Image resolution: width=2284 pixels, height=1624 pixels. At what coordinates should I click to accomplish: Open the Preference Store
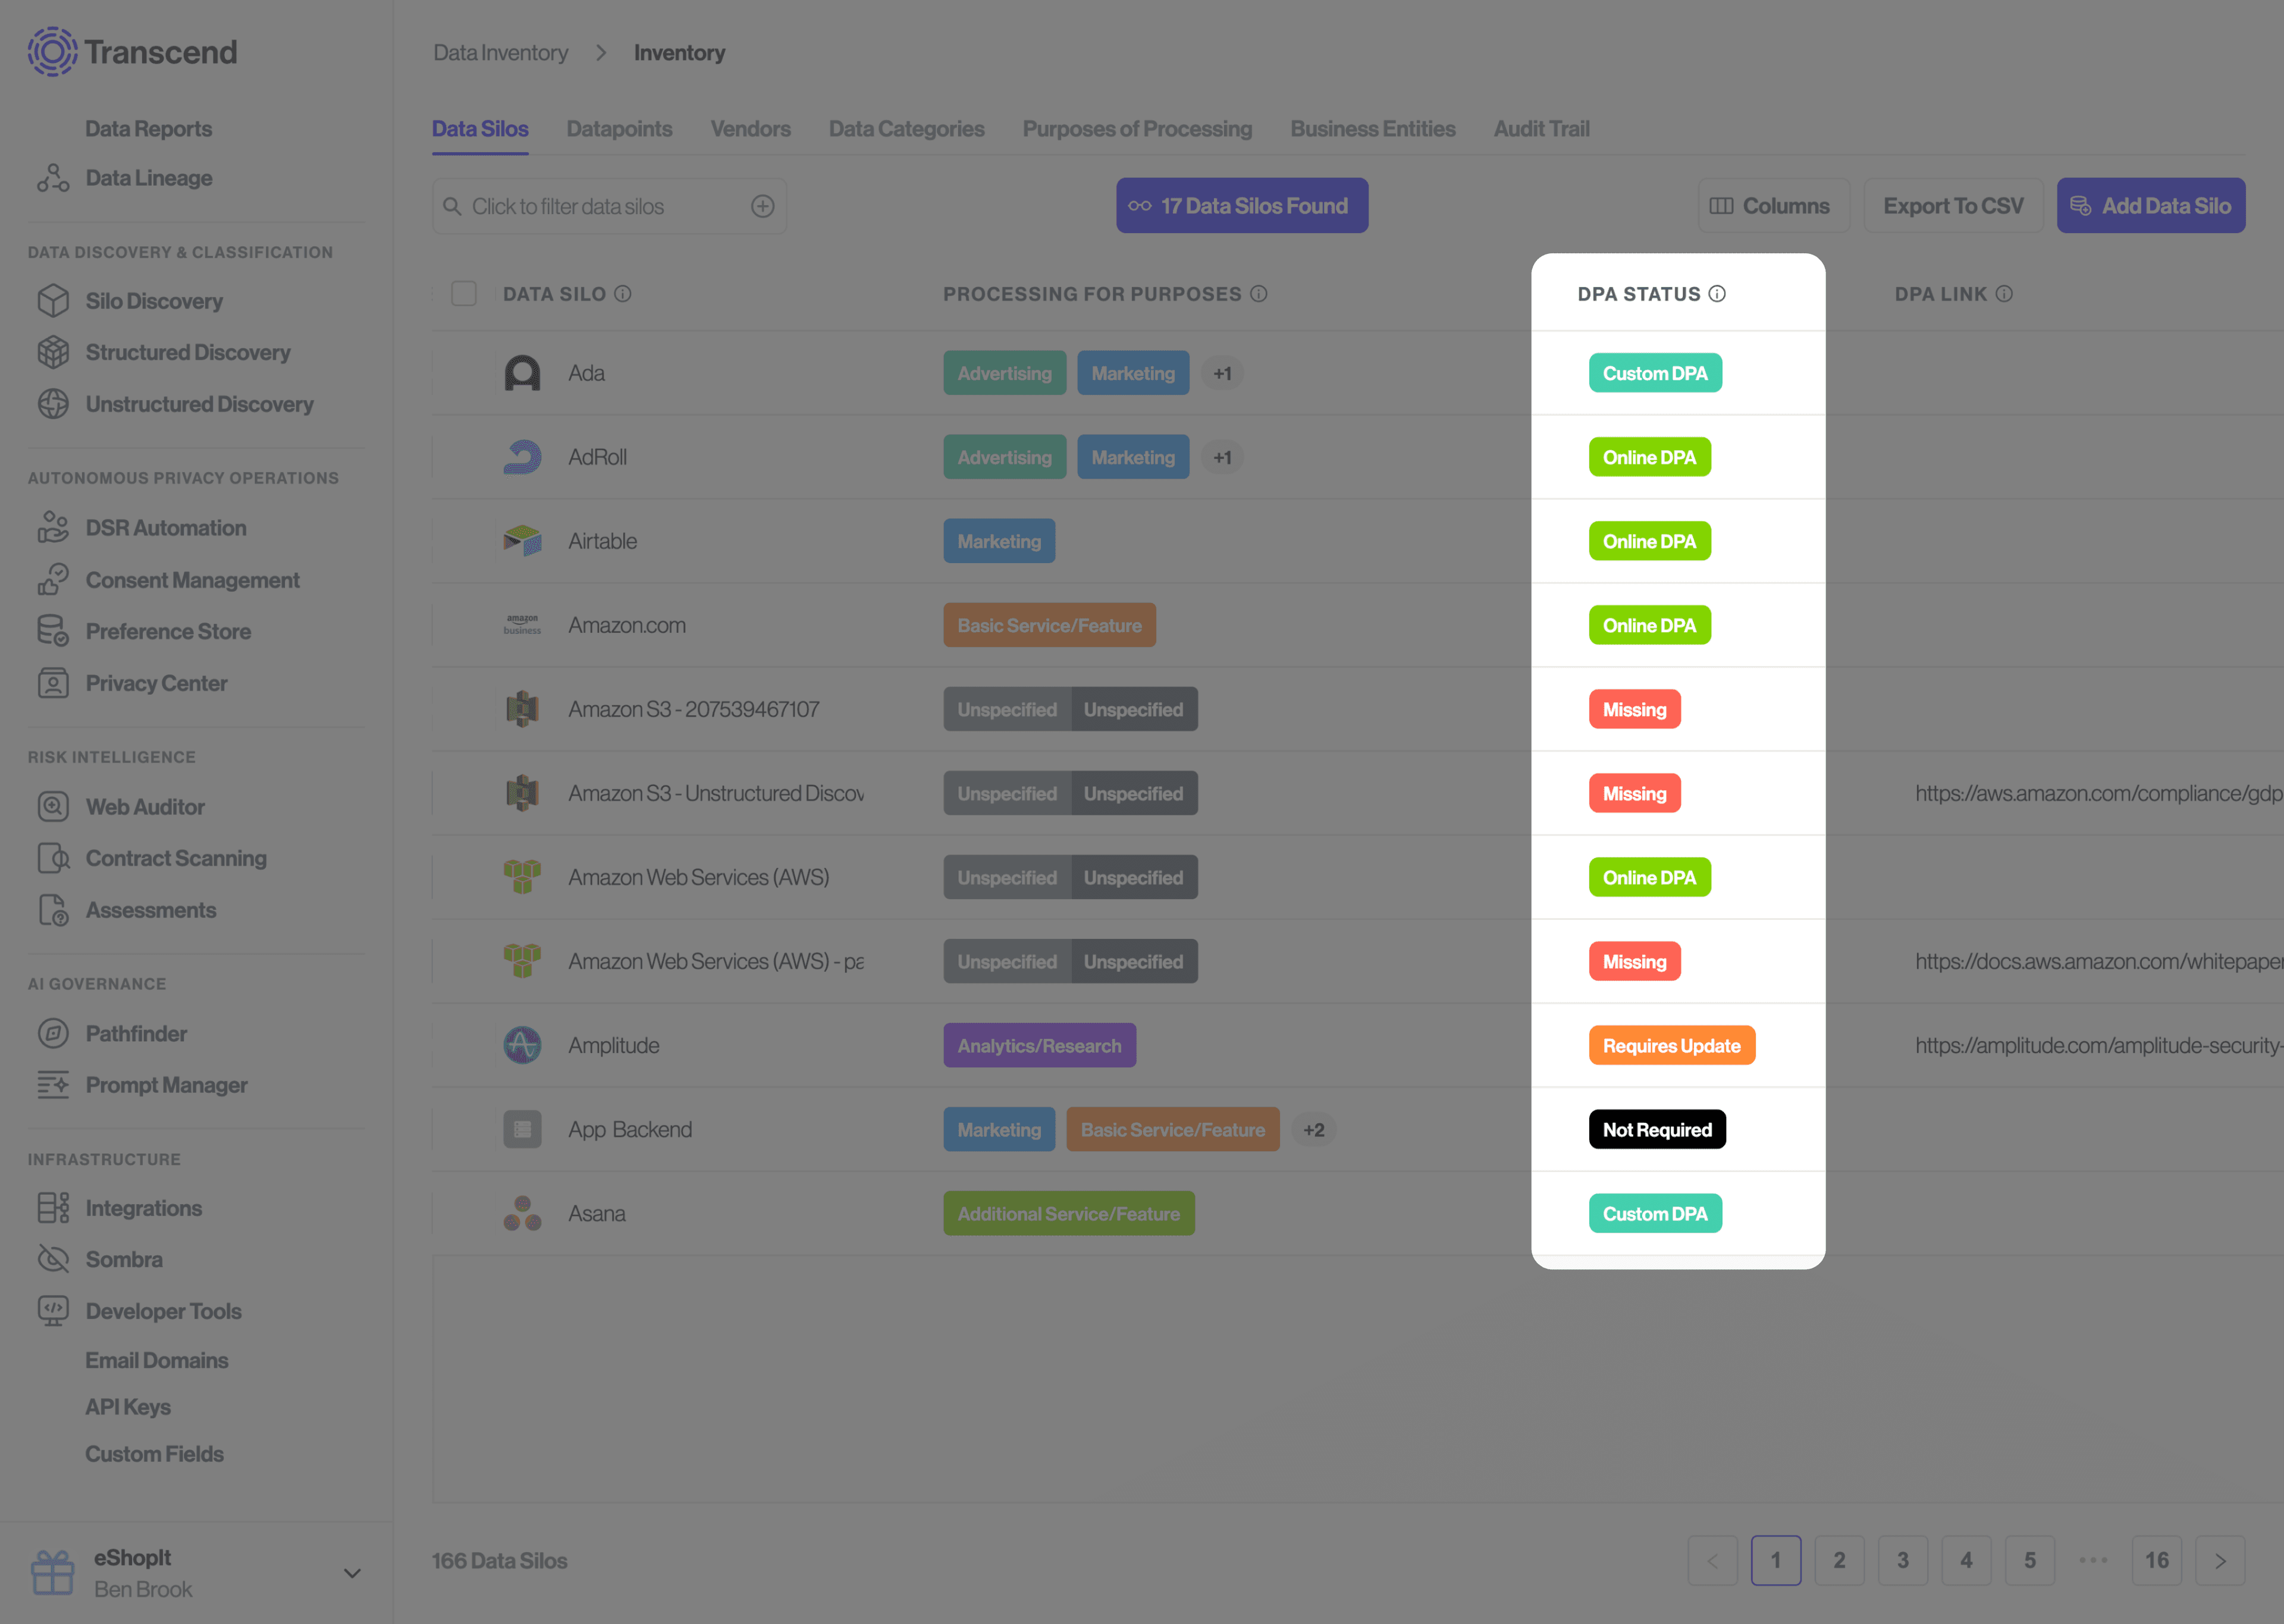pyautogui.click(x=168, y=631)
